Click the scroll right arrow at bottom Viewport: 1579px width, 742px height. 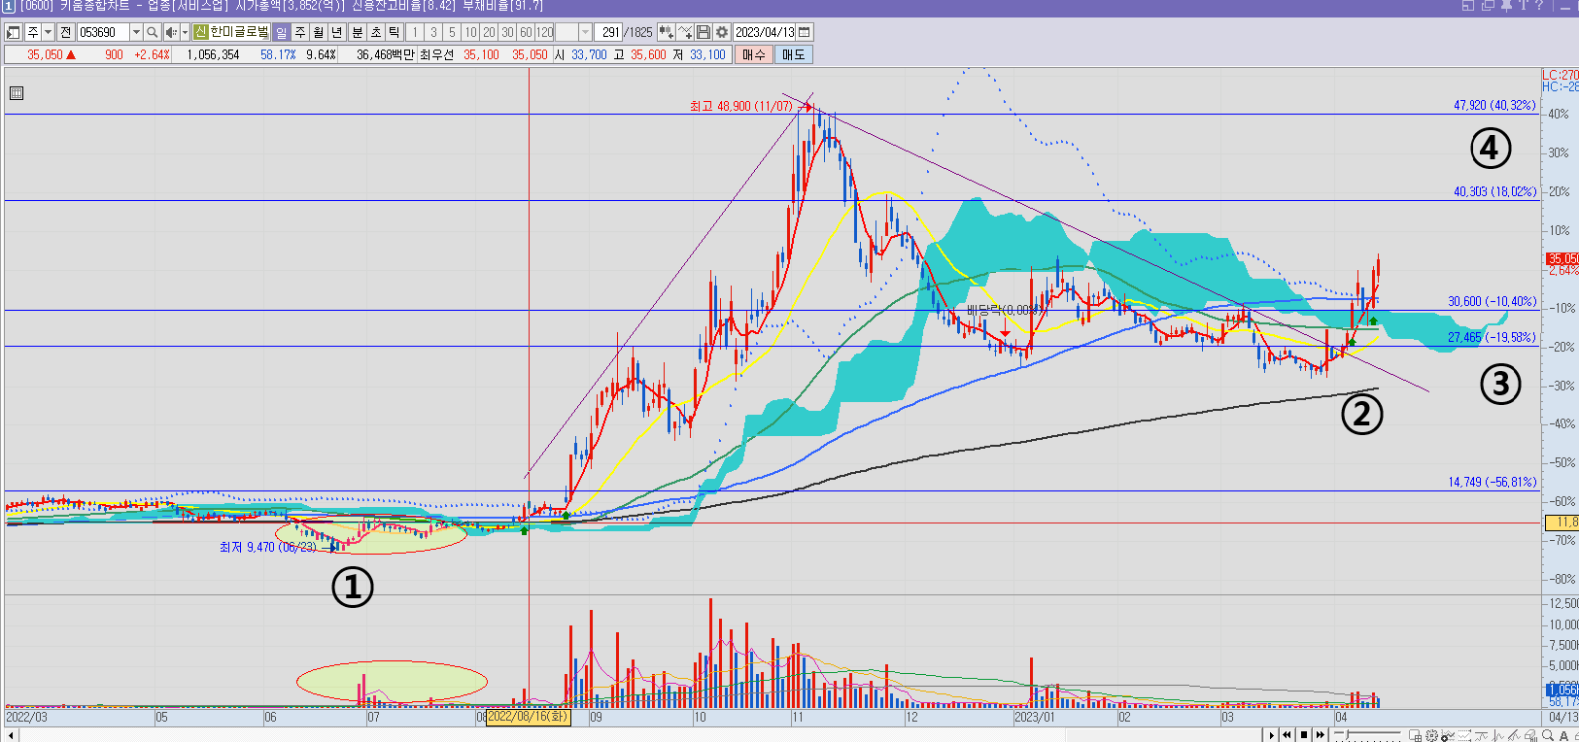[x=1271, y=735]
